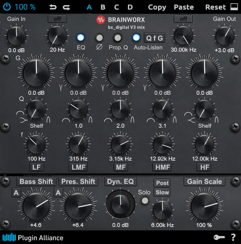This screenshot has height=244, width=241.
Task: Click the MF wide bell icon
Action: (x=108, y=120)
